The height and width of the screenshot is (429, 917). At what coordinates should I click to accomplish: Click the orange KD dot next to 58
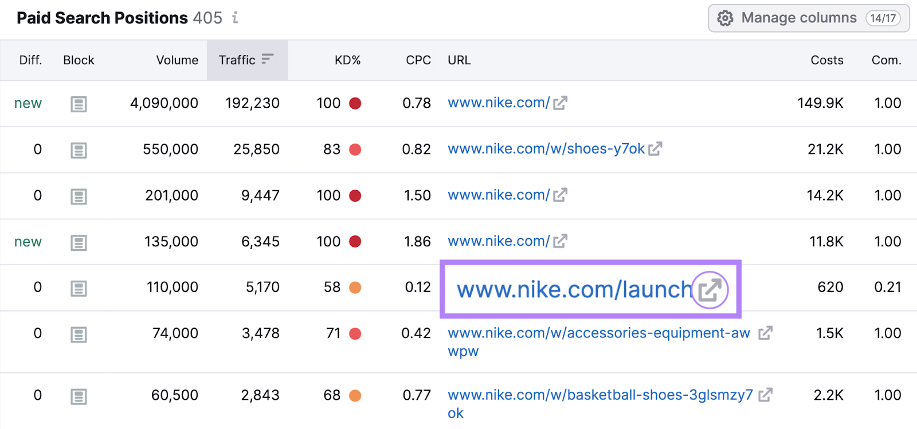point(355,288)
